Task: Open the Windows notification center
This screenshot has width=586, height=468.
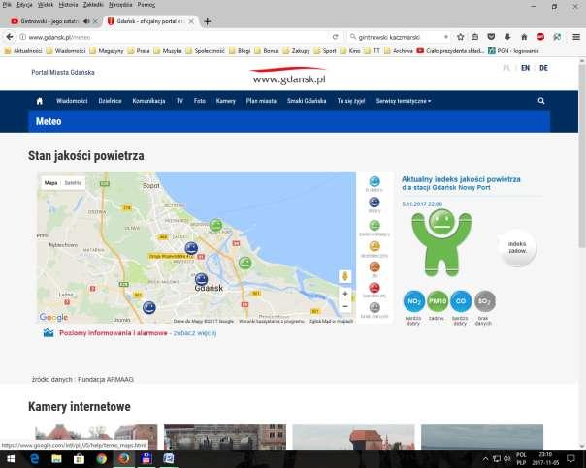Action: [570, 459]
